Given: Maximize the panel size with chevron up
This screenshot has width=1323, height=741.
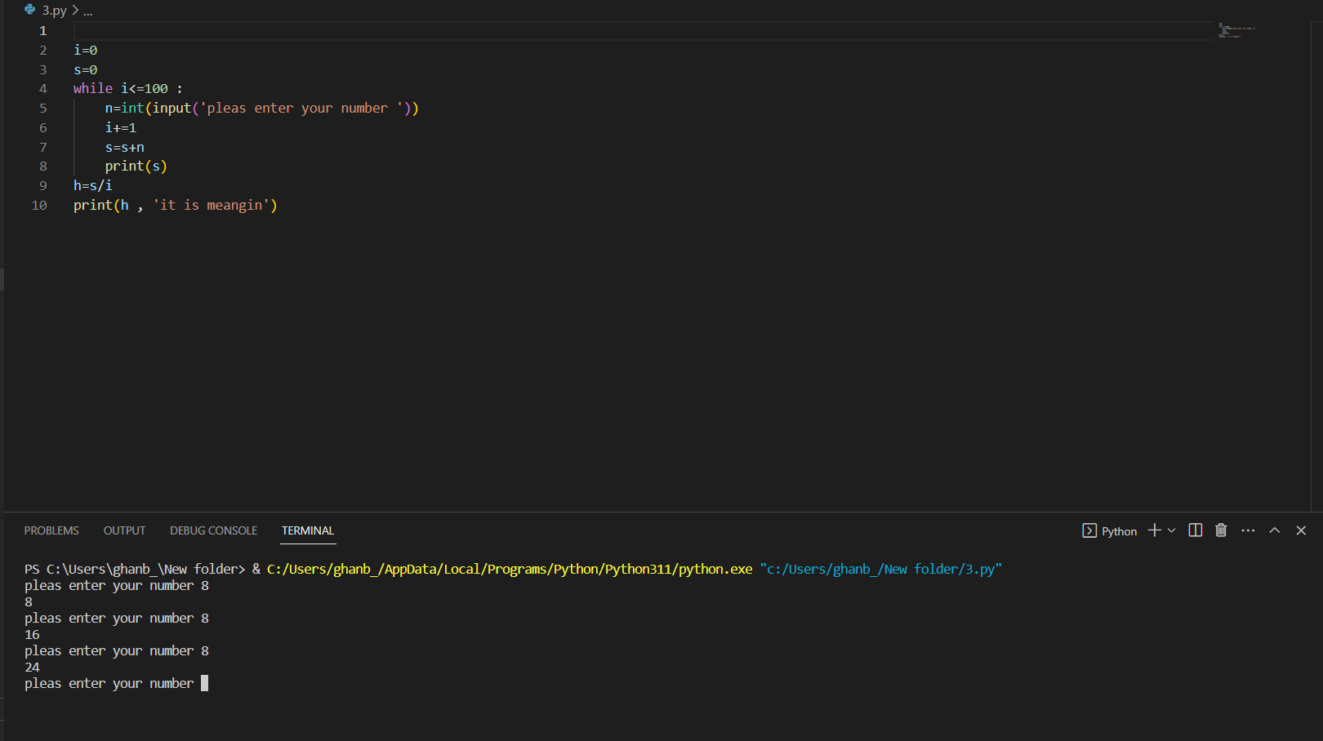Looking at the screenshot, I should click(x=1274, y=530).
